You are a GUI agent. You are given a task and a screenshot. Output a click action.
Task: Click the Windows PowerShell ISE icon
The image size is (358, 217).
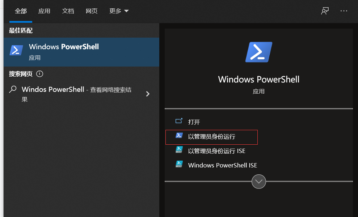coord(179,165)
